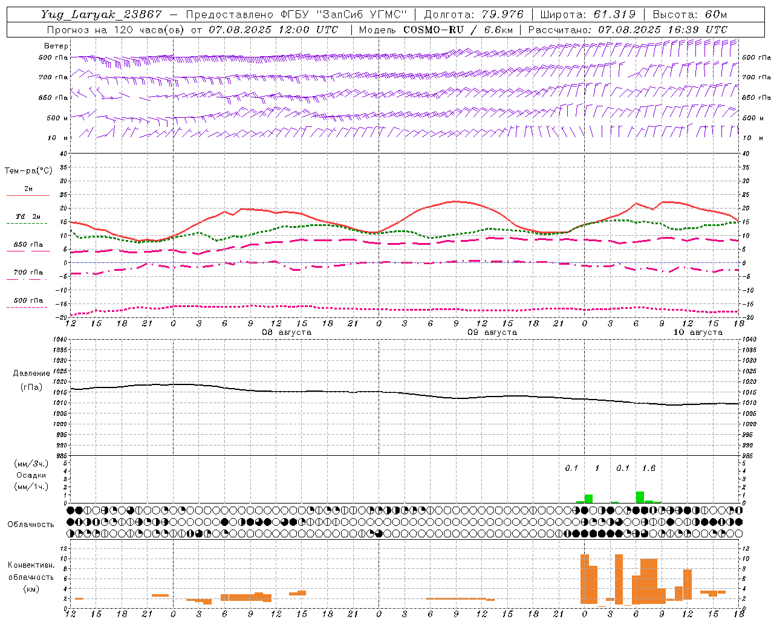Select the 1.6 precipitation amount value
Viewport: 774px width, 619px height.
pos(649,468)
